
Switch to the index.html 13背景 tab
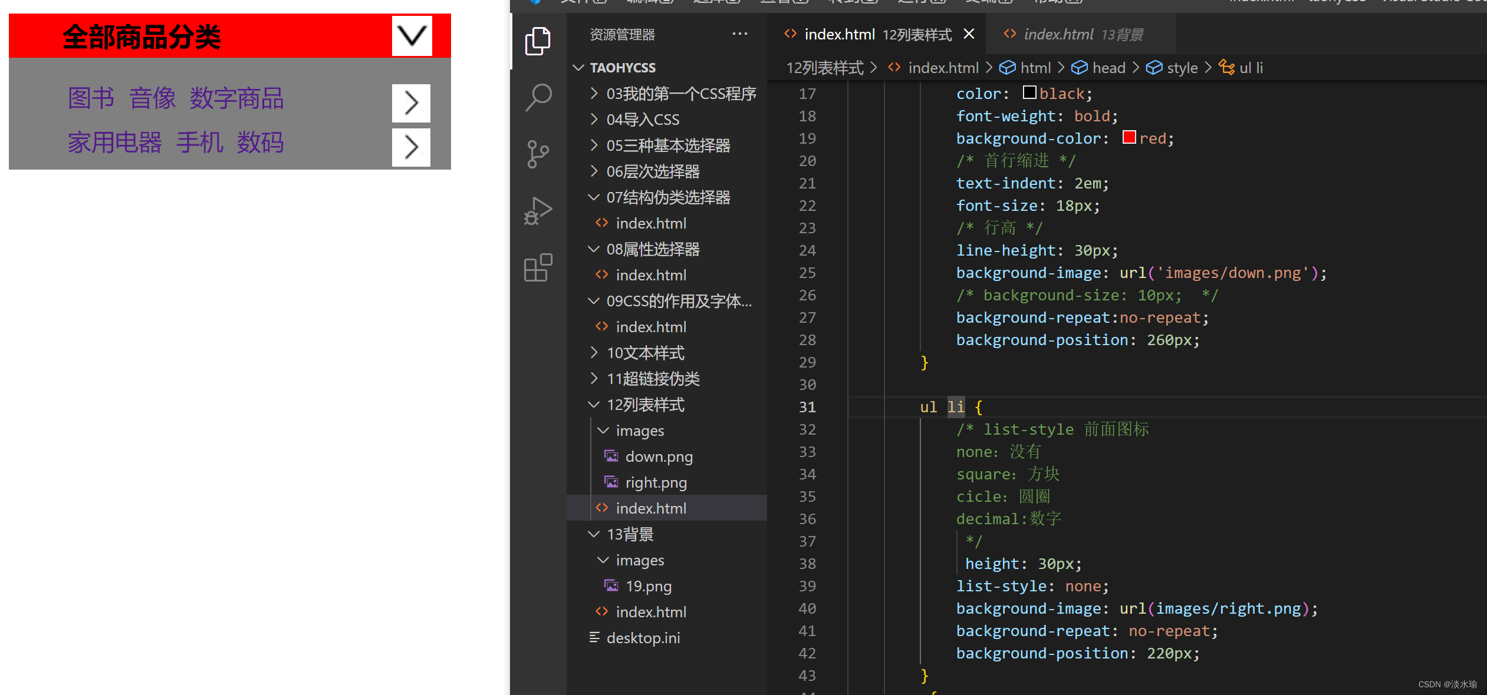(x=1081, y=34)
